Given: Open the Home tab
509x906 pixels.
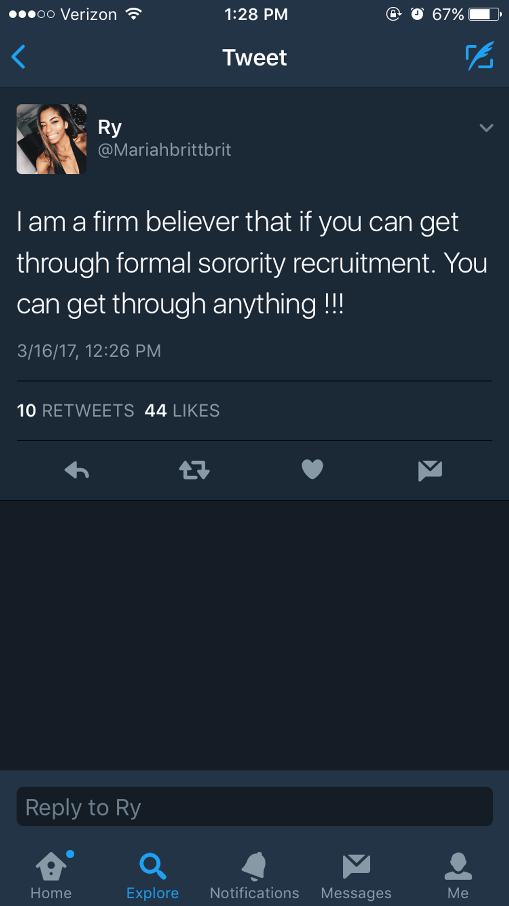Looking at the screenshot, I should point(51,876).
